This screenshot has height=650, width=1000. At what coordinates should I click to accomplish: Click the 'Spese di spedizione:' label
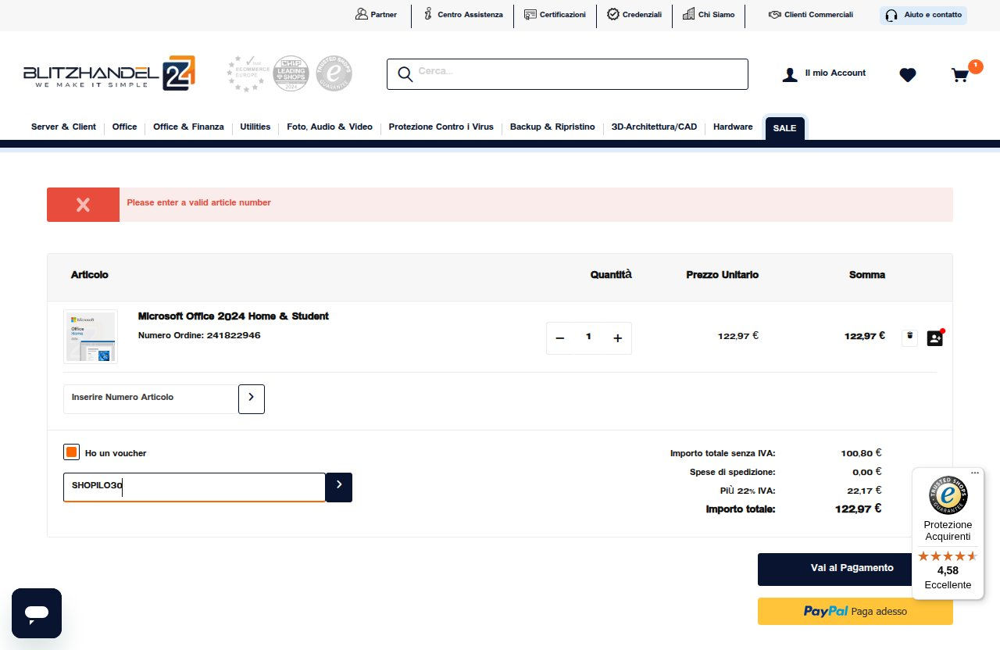tap(733, 472)
